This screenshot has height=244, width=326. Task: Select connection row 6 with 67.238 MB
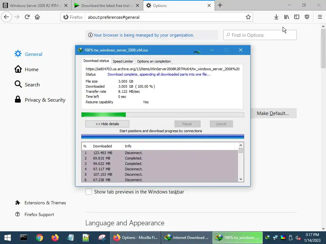tap(160, 180)
